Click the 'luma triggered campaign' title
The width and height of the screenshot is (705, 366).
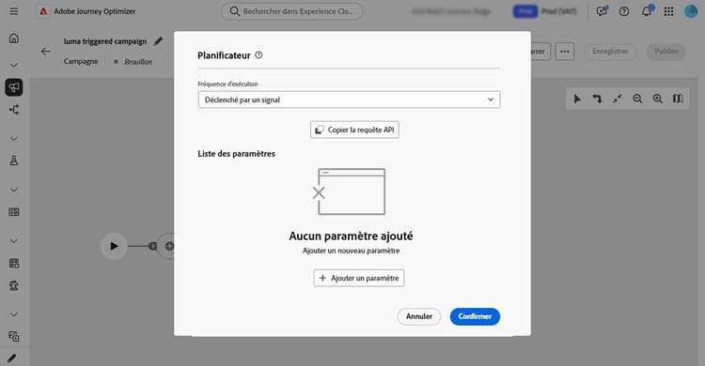click(x=105, y=41)
